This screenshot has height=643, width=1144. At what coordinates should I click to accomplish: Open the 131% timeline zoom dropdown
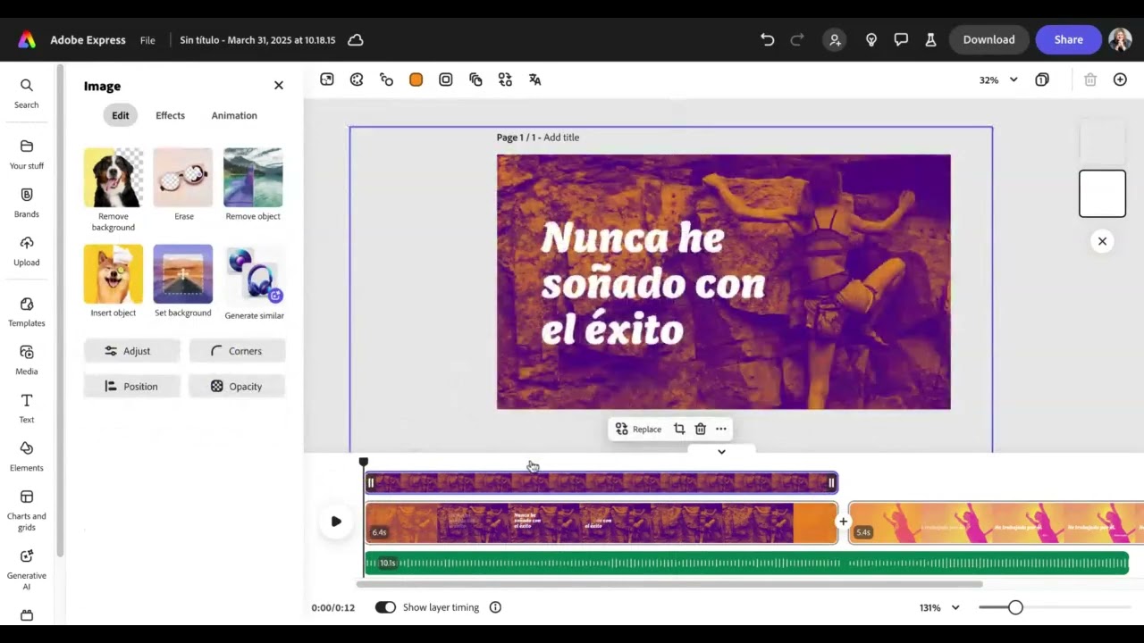point(939,607)
